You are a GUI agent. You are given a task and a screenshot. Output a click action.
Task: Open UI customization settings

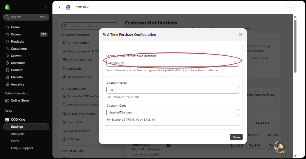point(80,77)
